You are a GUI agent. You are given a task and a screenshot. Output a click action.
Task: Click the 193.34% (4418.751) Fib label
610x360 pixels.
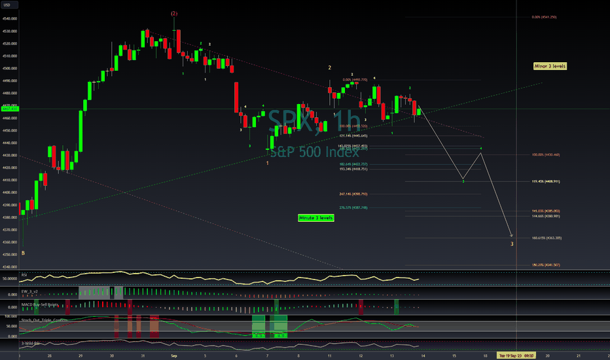point(353,170)
